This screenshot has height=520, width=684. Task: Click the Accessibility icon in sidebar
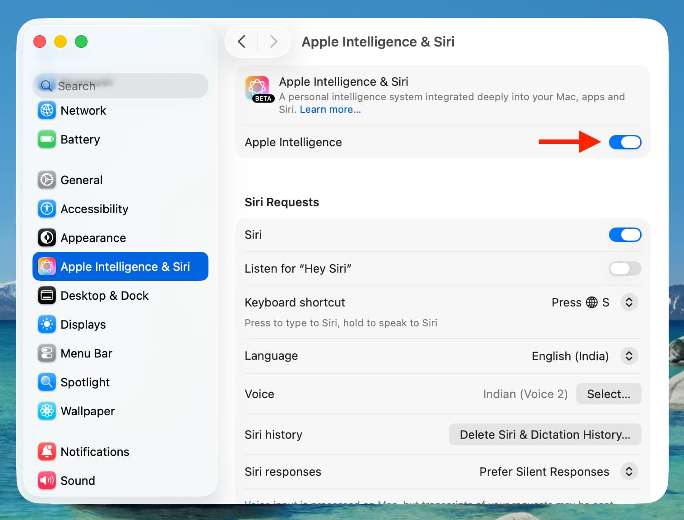47,209
